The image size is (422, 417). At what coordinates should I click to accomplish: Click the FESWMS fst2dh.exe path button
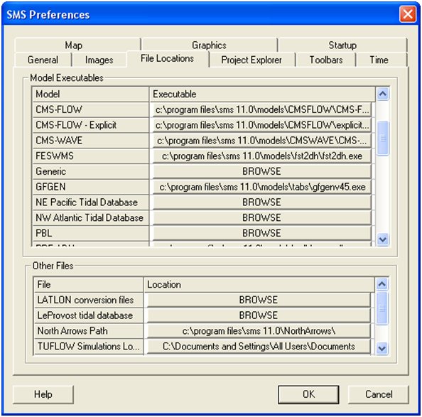click(x=262, y=156)
